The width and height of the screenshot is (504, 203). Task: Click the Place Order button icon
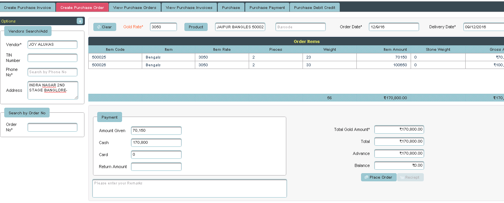pyautogui.click(x=366, y=177)
